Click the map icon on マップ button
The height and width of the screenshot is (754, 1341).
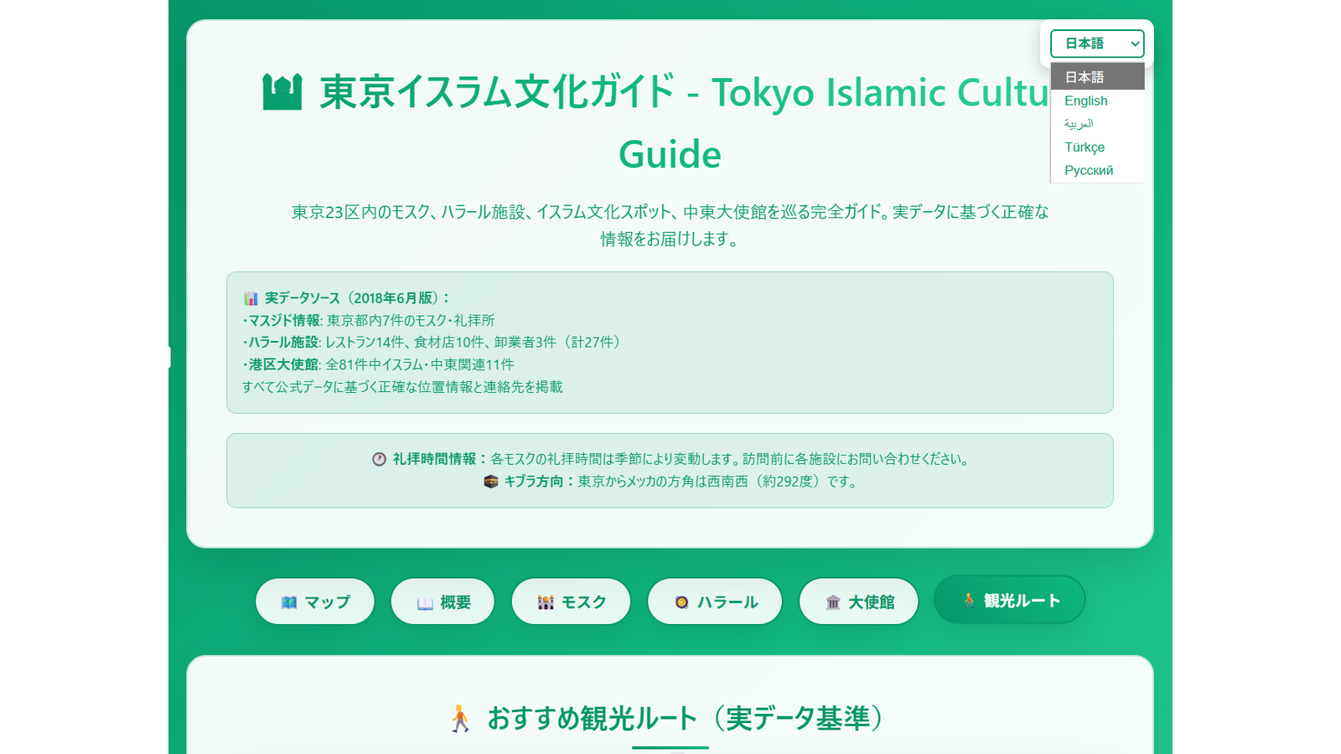coord(289,602)
